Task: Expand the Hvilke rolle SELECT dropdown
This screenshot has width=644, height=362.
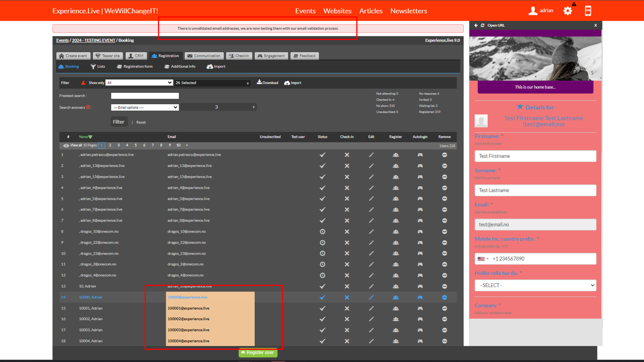Action: click(x=535, y=285)
